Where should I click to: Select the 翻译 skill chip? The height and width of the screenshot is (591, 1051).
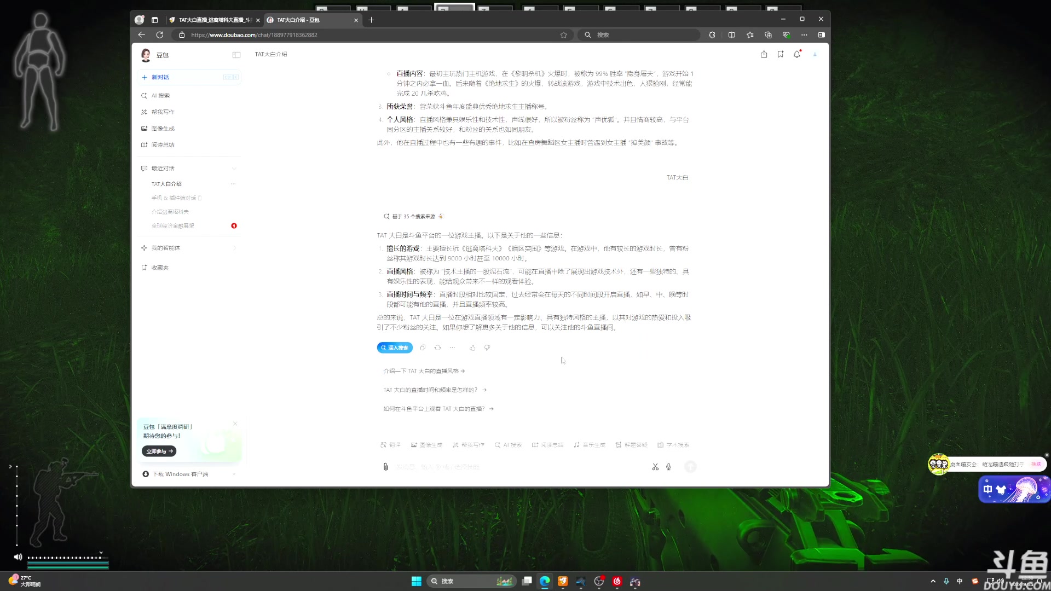pyautogui.click(x=390, y=445)
